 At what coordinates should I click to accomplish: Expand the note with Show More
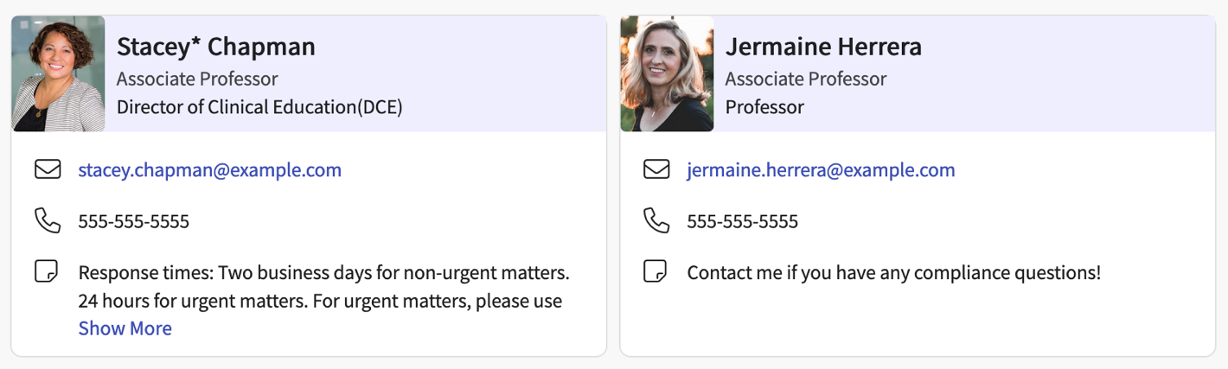tap(125, 328)
